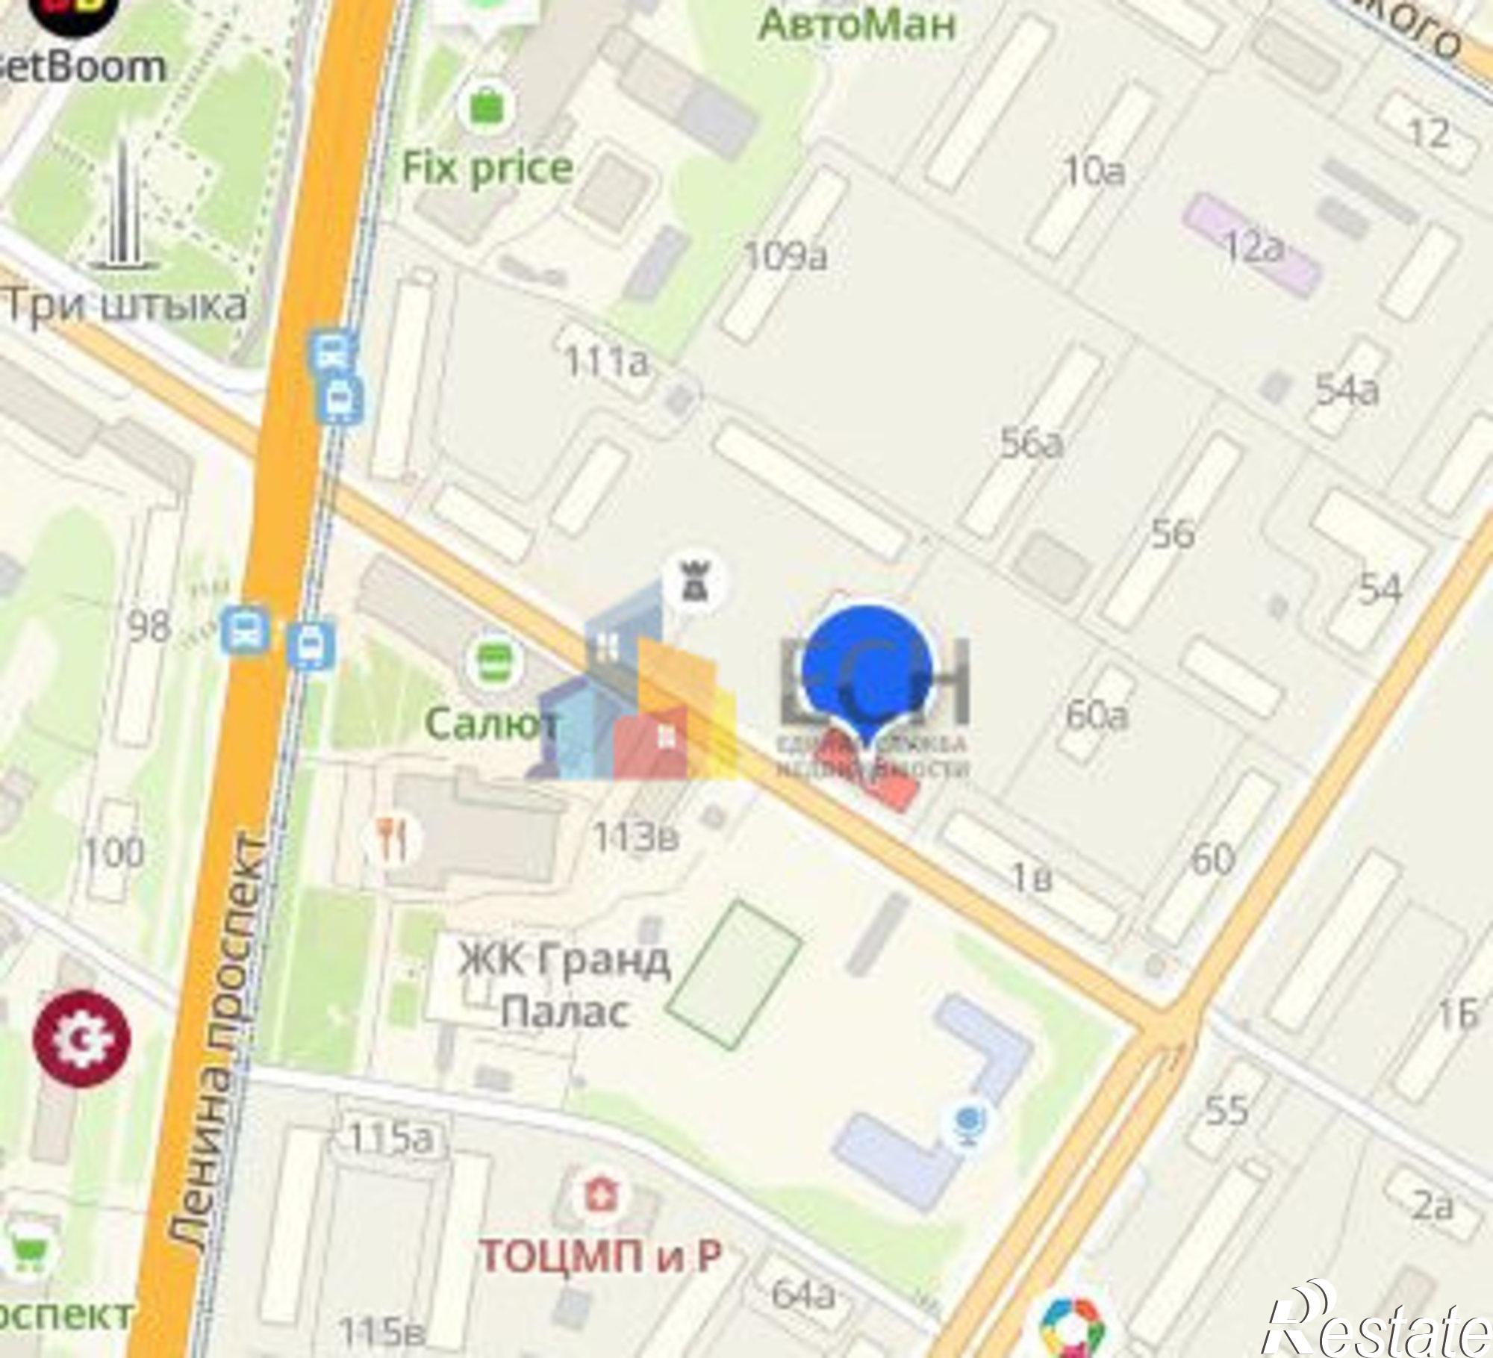This screenshot has height=1358, width=1493.
Task: Click building number 60а label
Action: (1097, 715)
